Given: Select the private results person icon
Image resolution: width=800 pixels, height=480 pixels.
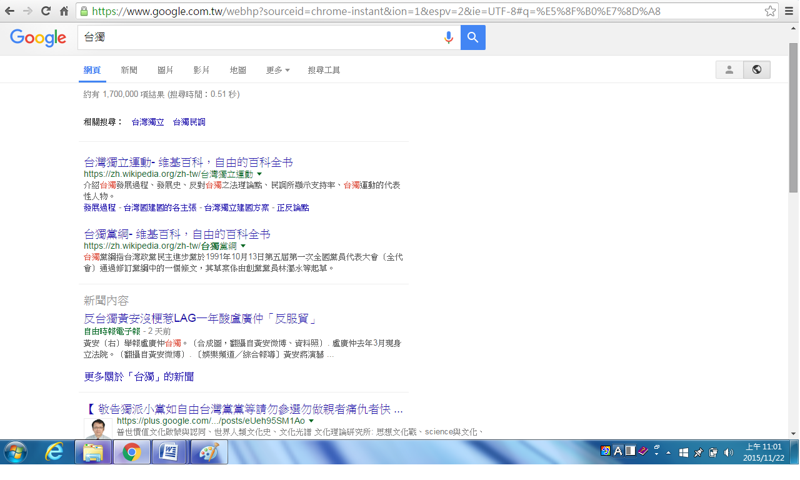Looking at the screenshot, I should [x=729, y=70].
